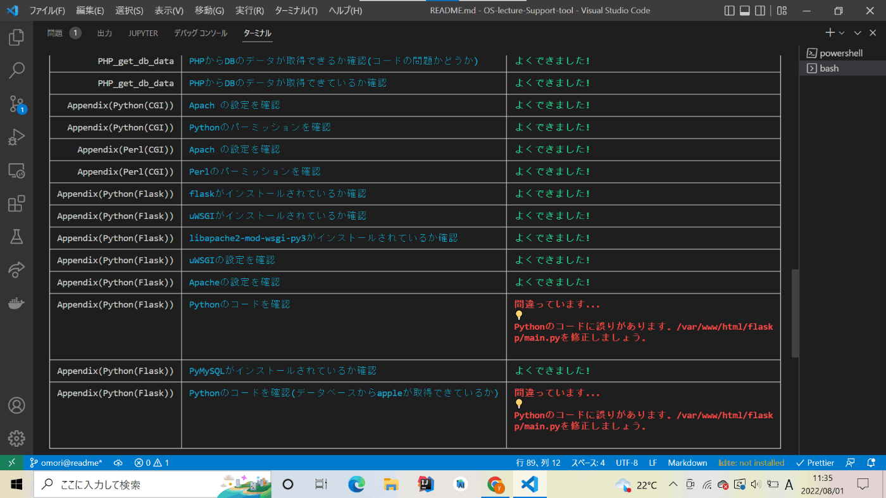The height and width of the screenshot is (498, 886).
Task: Show hidden system tray icons
Action: [x=672, y=485]
